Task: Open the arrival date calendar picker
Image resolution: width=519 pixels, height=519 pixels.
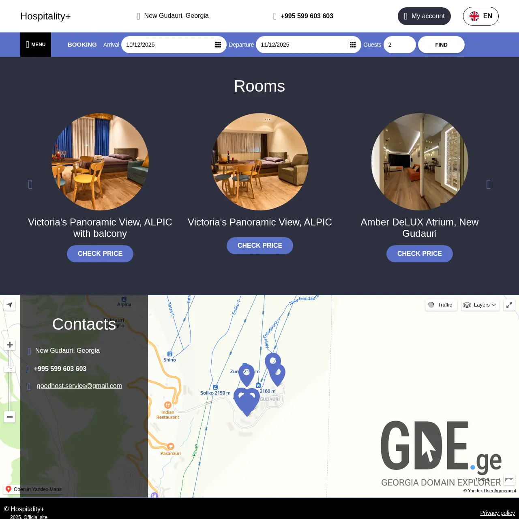Action: click(x=218, y=45)
